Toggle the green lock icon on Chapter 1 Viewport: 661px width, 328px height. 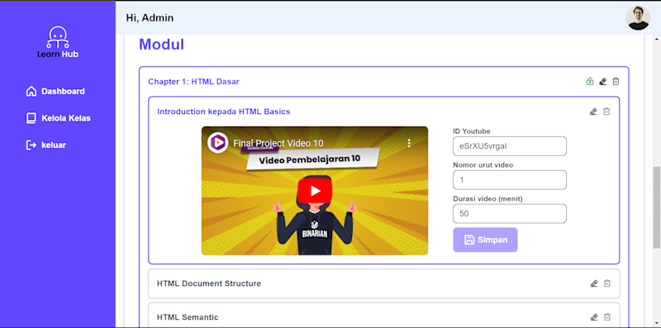(x=590, y=81)
